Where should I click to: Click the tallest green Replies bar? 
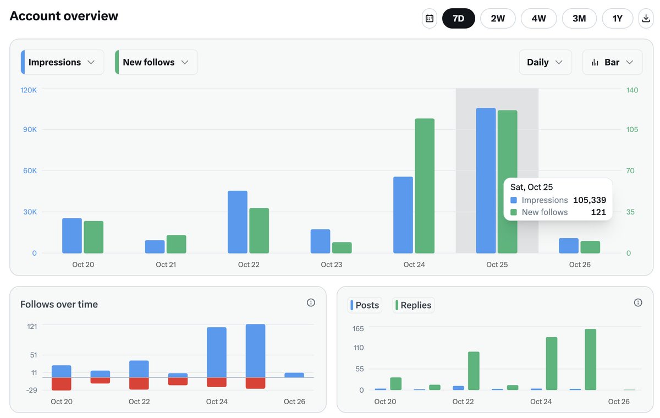pyautogui.click(x=591, y=359)
